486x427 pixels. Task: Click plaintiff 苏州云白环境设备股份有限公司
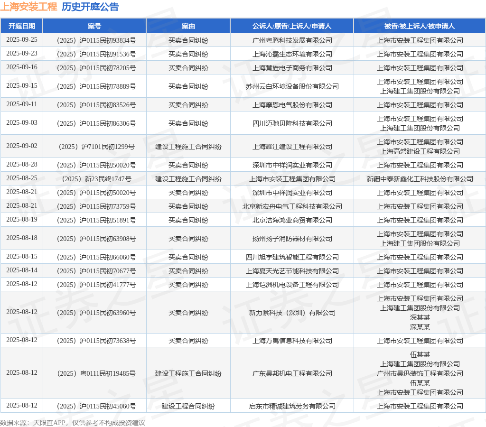point(292,86)
